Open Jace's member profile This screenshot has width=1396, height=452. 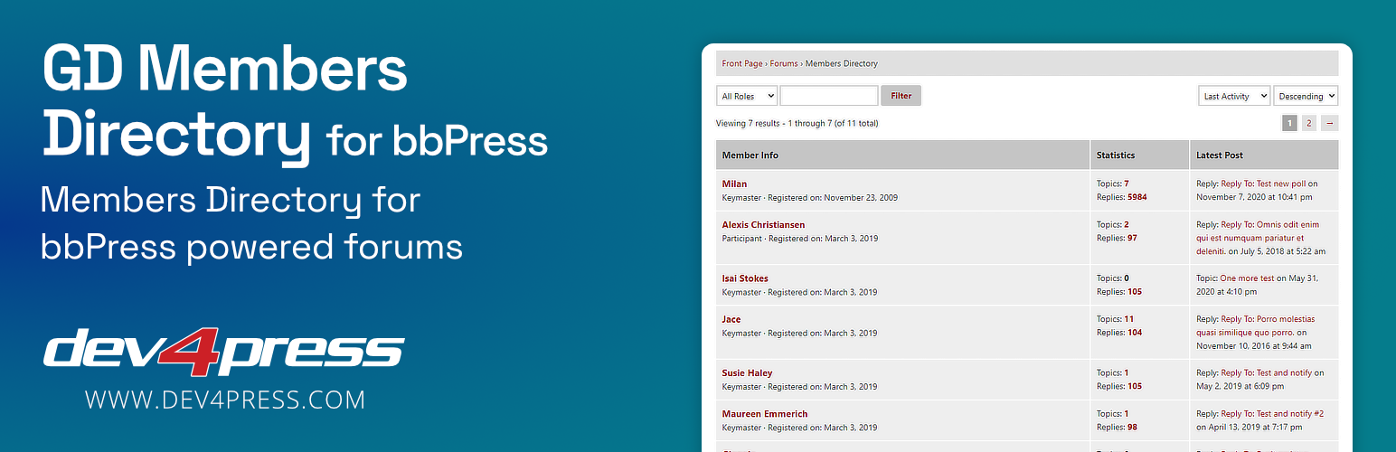731,319
